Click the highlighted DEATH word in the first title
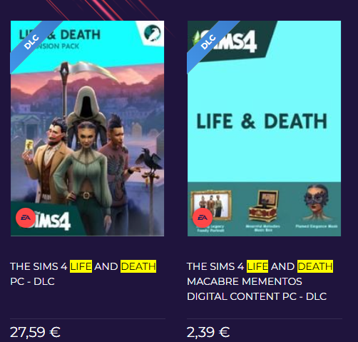The width and height of the screenshot is (358, 342). (x=138, y=266)
